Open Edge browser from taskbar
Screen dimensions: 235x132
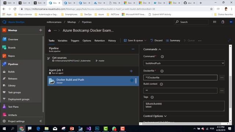point(38,129)
